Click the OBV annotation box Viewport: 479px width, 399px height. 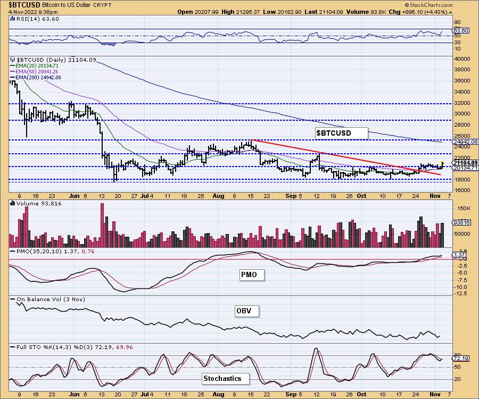[x=247, y=311]
